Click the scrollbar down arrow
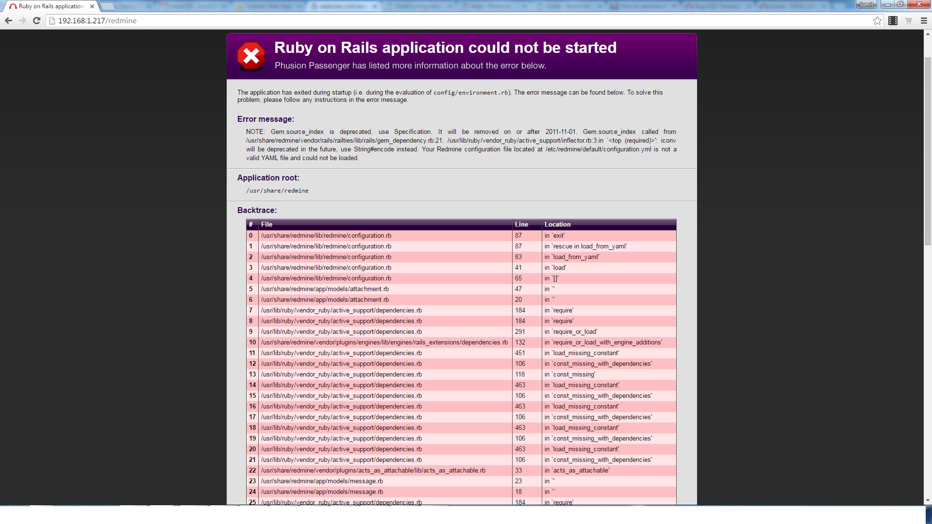932x524 pixels. [928, 500]
